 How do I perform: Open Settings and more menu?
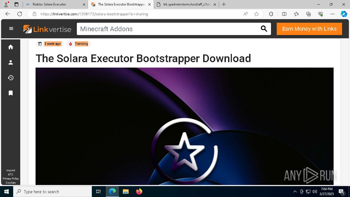[332, 14]
